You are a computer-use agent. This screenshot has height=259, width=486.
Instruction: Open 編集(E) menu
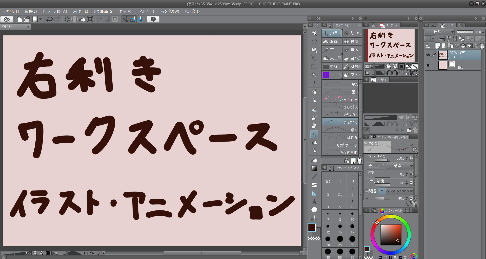point(31,11)
